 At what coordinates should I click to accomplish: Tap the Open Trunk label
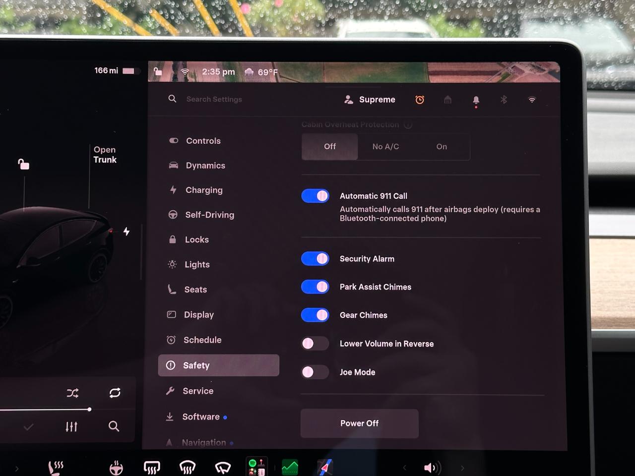(105, 155)
